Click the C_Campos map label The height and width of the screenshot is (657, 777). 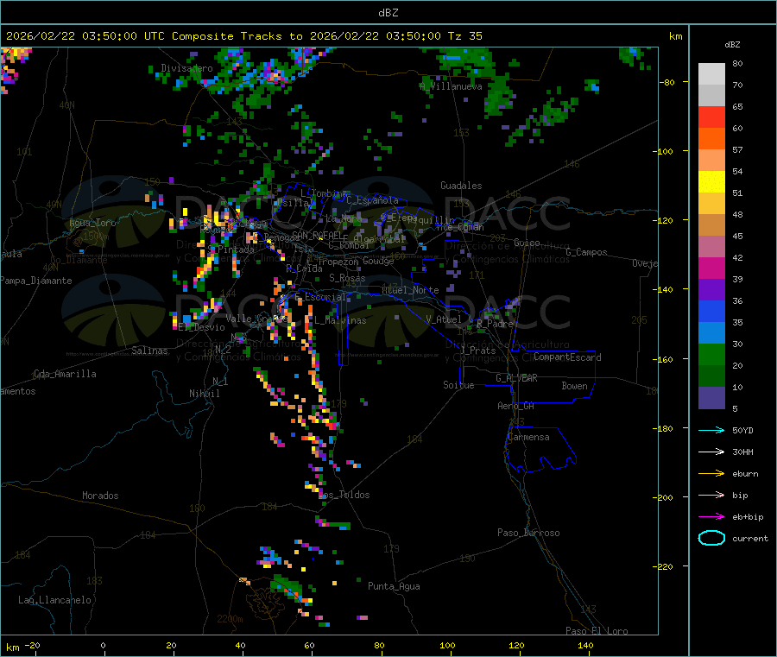point(586,252)
